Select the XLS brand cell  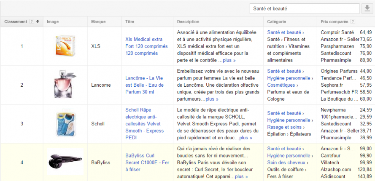105,46
